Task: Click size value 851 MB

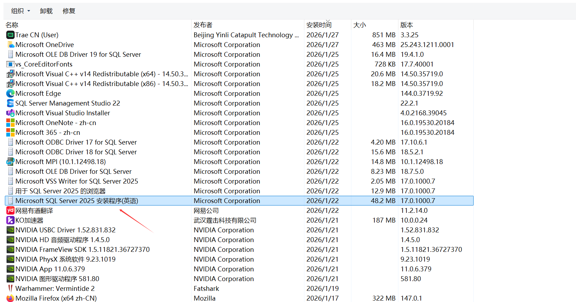Action: (x=384, y=35)
